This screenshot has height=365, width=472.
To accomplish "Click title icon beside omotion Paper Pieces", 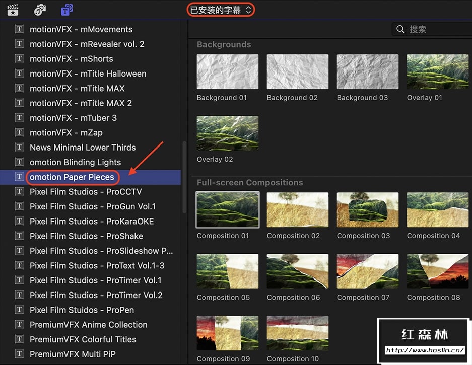I will (x=19, y=177).
